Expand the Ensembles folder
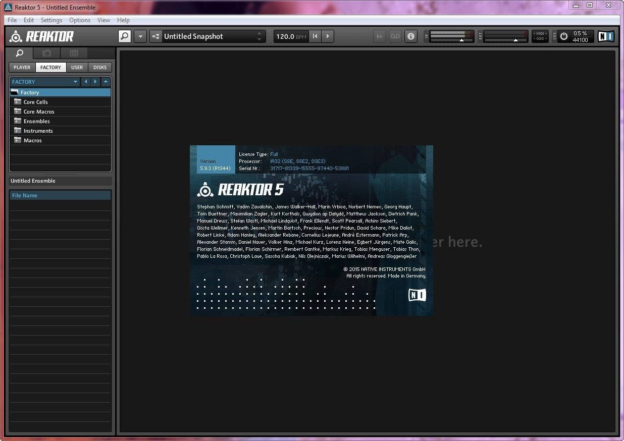Viewport: 624px width, 441px height. [18, 121]
